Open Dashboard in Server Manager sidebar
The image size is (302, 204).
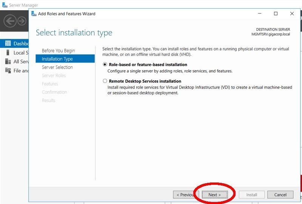pos(14,43)
